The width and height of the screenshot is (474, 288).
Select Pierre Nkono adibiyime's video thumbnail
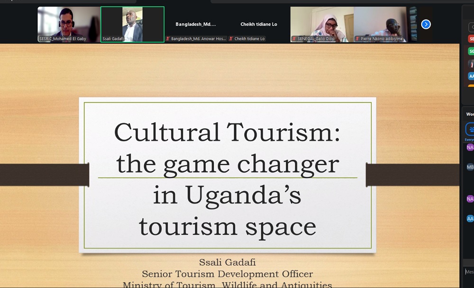click(x=380, y=24)
